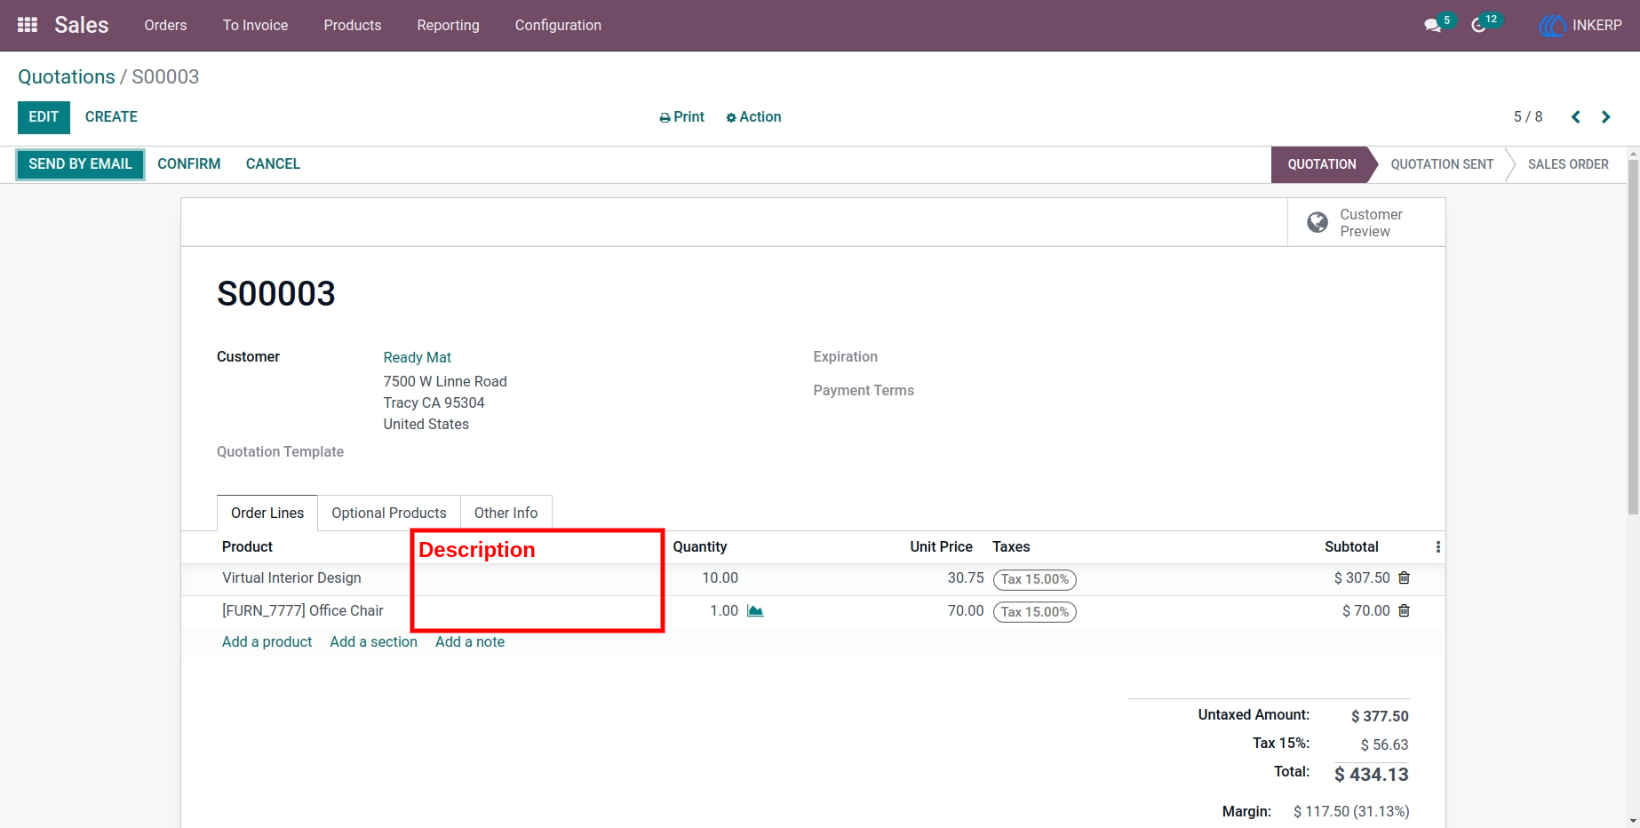The image size is (1640, 828).
Task: Switch to the Other Info tab
Action: point(506,513)
